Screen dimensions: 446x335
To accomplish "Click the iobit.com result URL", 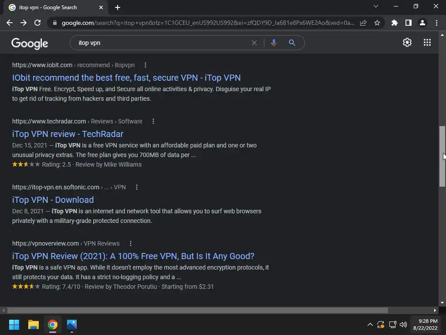I will (x=73, y=65).
